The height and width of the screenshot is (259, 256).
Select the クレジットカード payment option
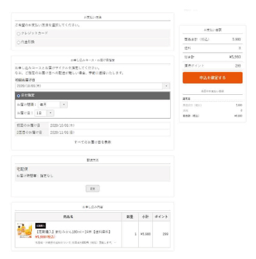pos(19,33)
